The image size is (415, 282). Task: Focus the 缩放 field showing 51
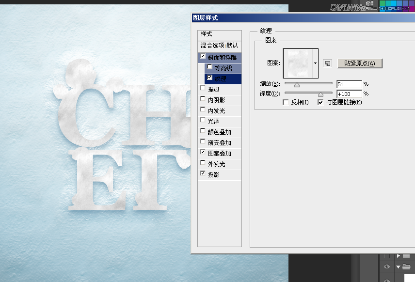click(349, 84)
